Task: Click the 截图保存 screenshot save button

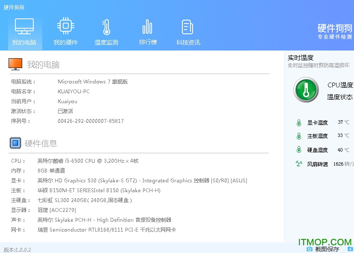Action: point(327,249)
